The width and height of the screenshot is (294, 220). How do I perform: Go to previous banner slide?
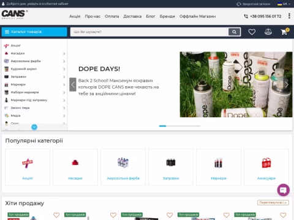coord(73,84)
